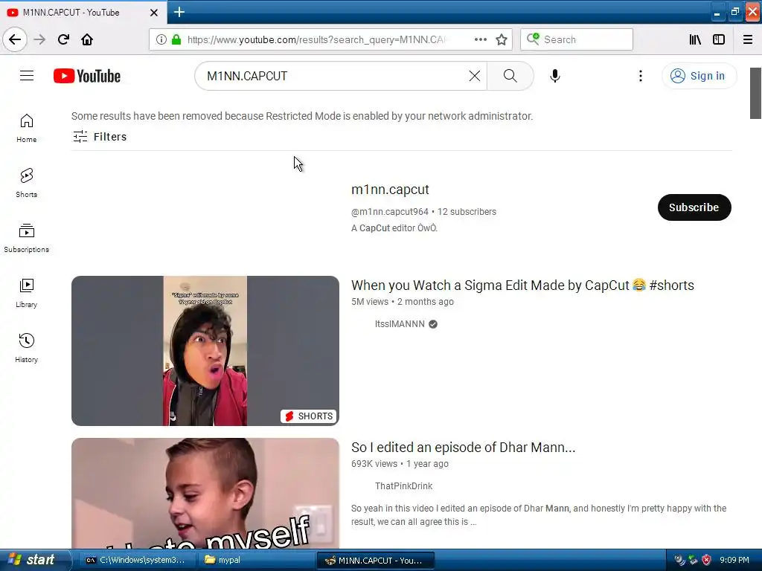Open the Dhar Mann edit video thumbnail

click(205, 494)
